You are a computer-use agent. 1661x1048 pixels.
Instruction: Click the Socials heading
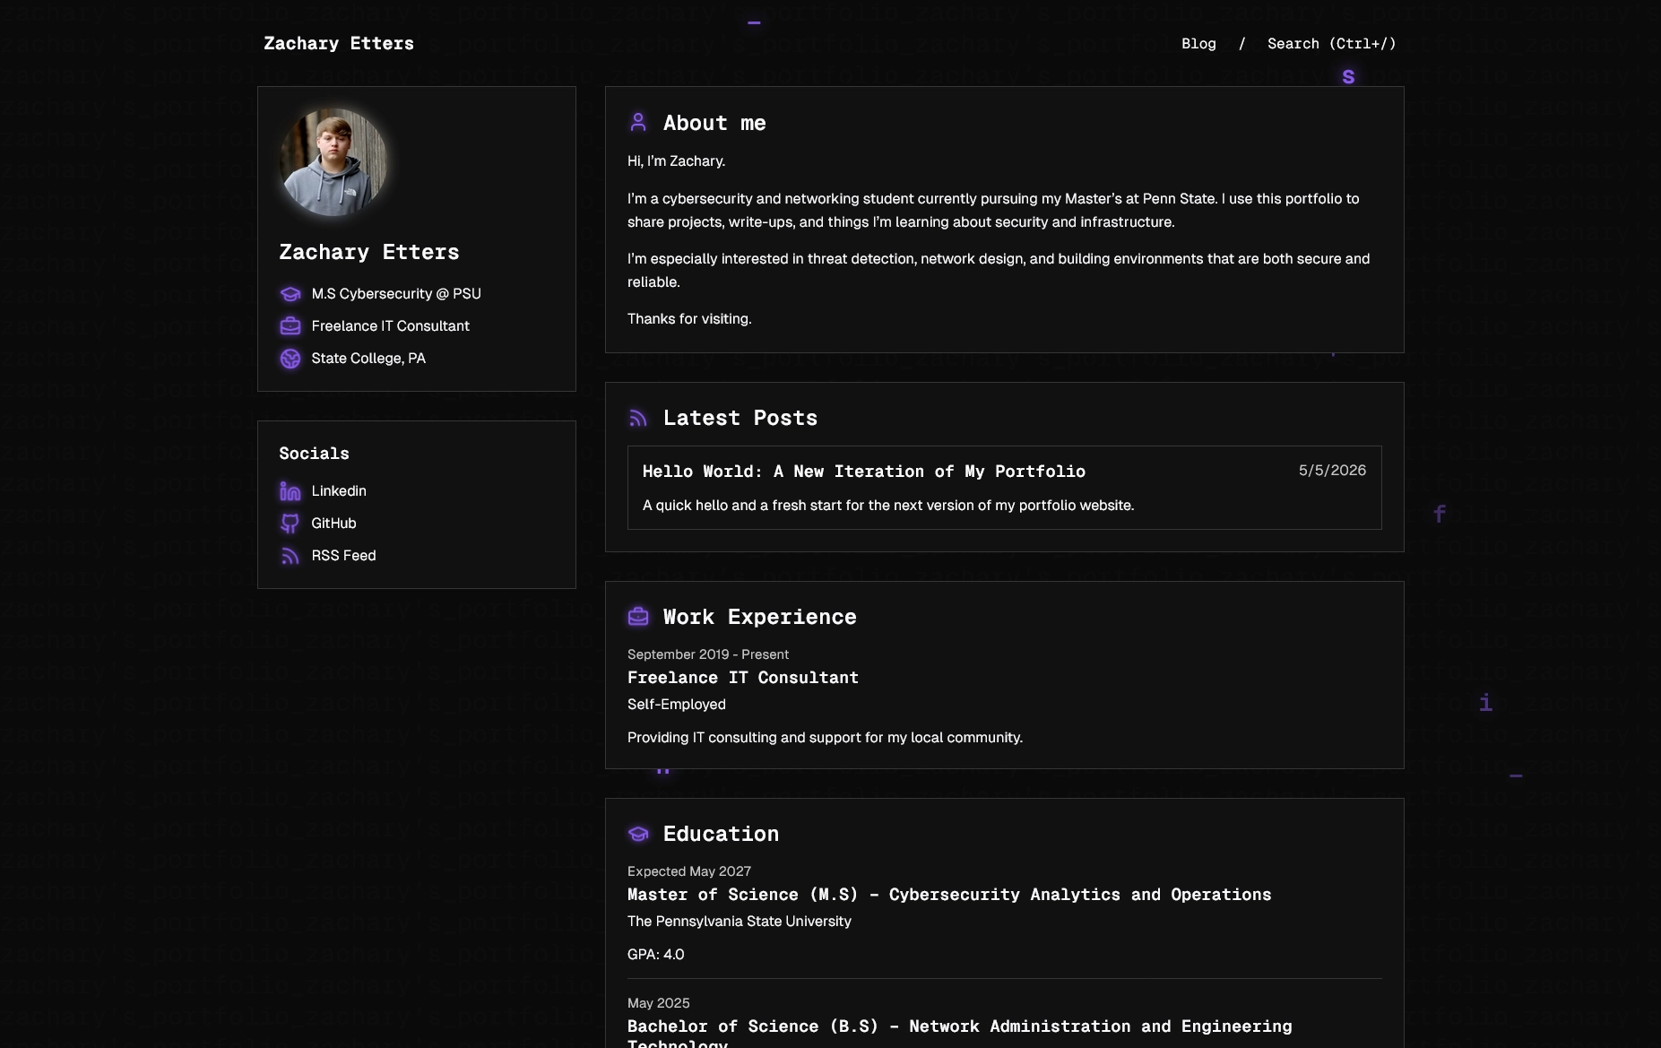(314, 454)
